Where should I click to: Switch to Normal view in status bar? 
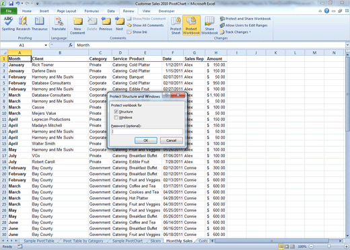[281, 247]
